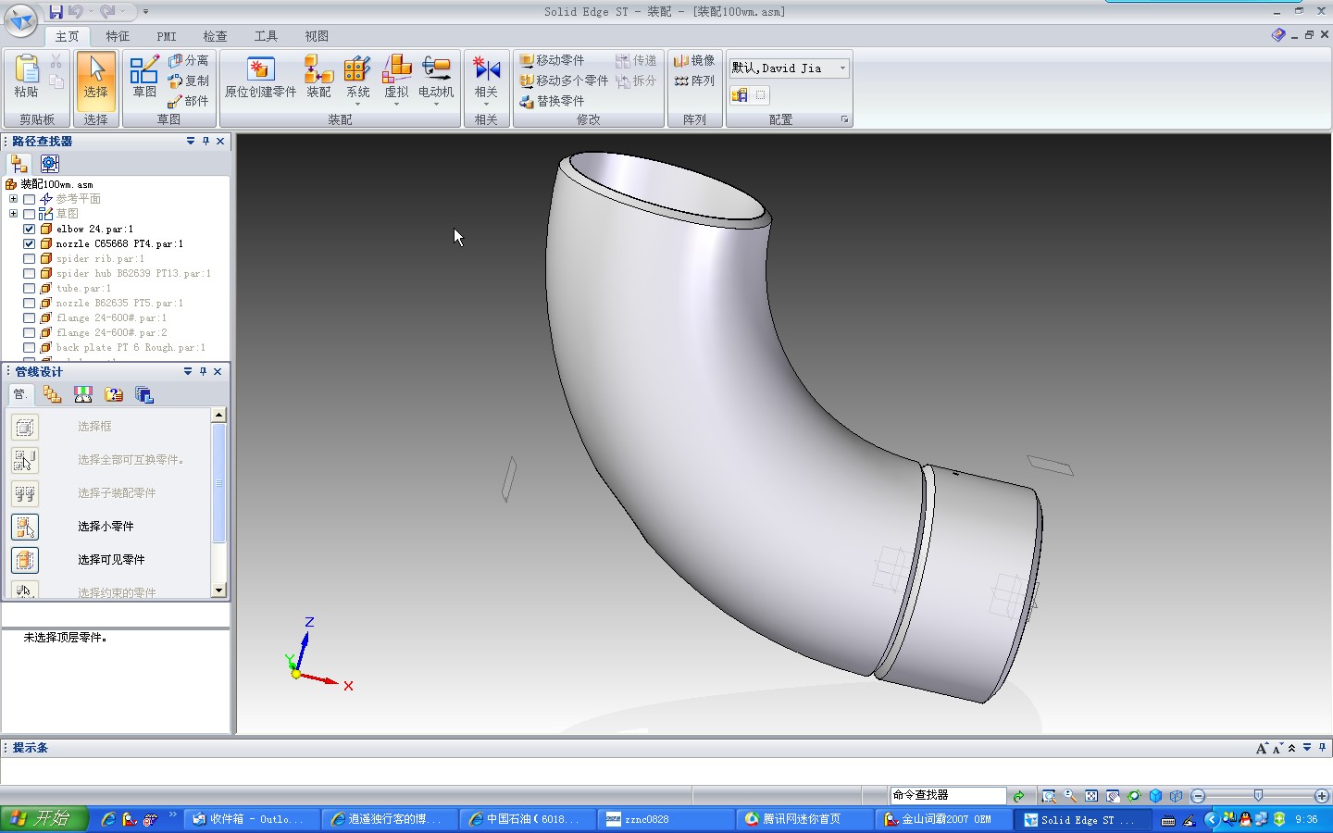Click the 移动零件 button

pos(552,60)
